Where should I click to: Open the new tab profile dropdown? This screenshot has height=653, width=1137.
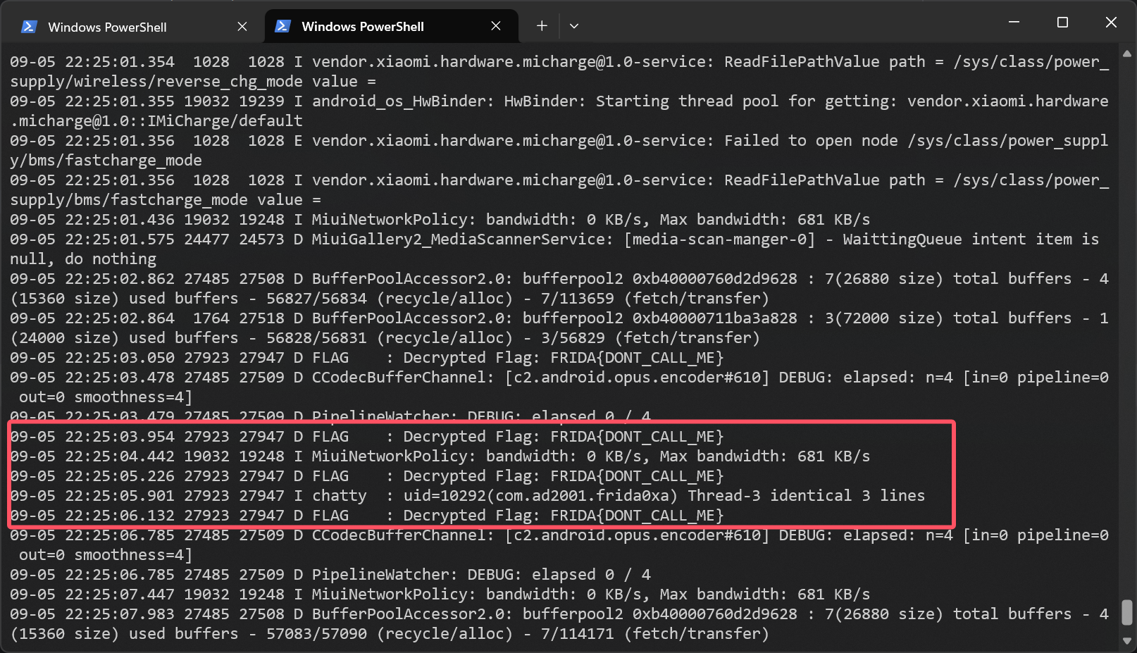coord(574,26)
